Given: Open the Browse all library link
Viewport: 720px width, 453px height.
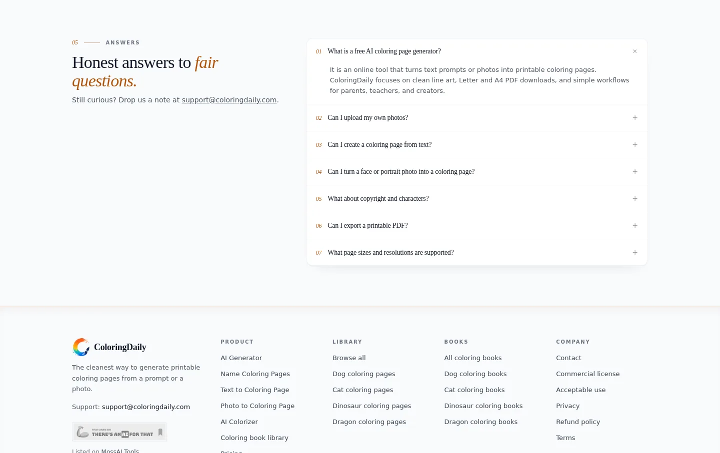Looking at the screenshot, I should point(349,358).
